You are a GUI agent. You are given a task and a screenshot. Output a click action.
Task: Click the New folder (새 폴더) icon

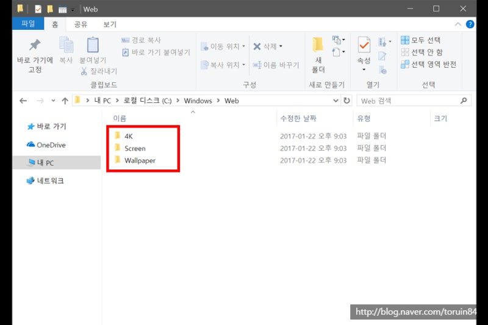point(318,45)
